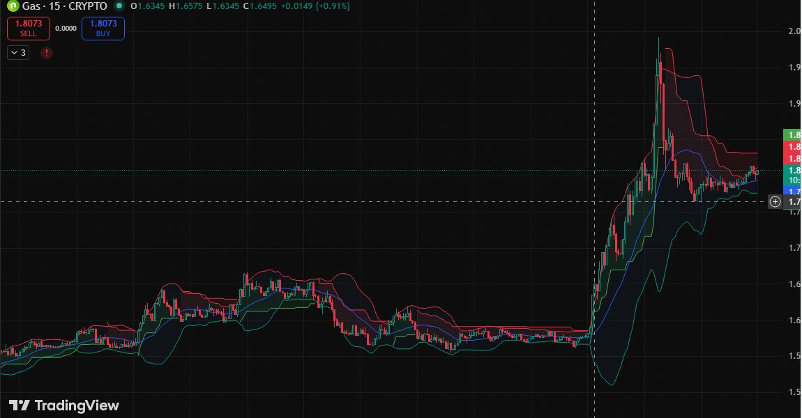Click the grey crosshair price label on the scale

coord(792,202)
